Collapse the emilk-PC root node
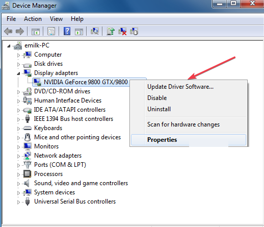The image size is (264, 227). coord(9,46)
